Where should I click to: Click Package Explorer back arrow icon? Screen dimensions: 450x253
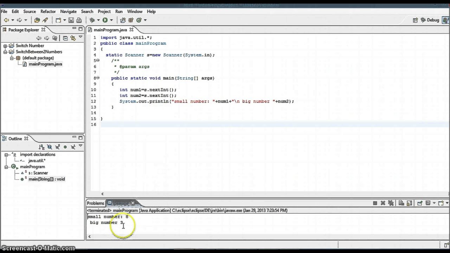point(39,38)
